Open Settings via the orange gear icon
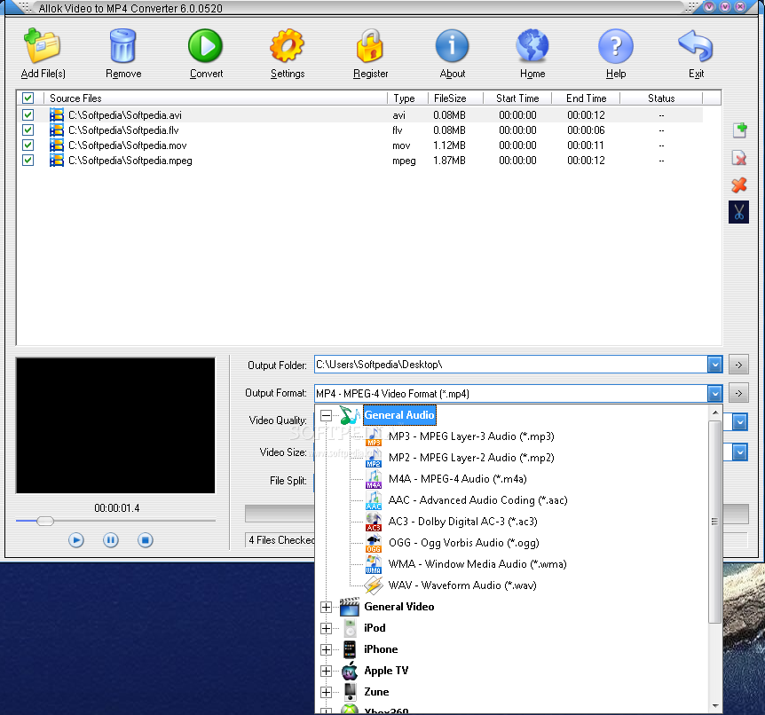Screen dimensions: 765x715 (x=287, y=45)
